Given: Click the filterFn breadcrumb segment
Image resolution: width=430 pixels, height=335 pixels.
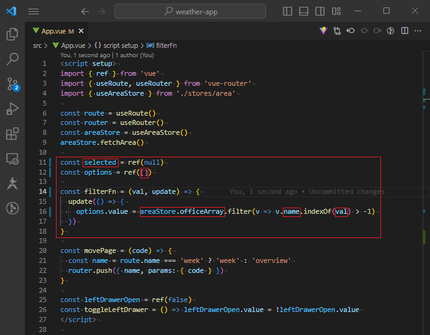Looking at the screenshot, I should coord(162,45).
